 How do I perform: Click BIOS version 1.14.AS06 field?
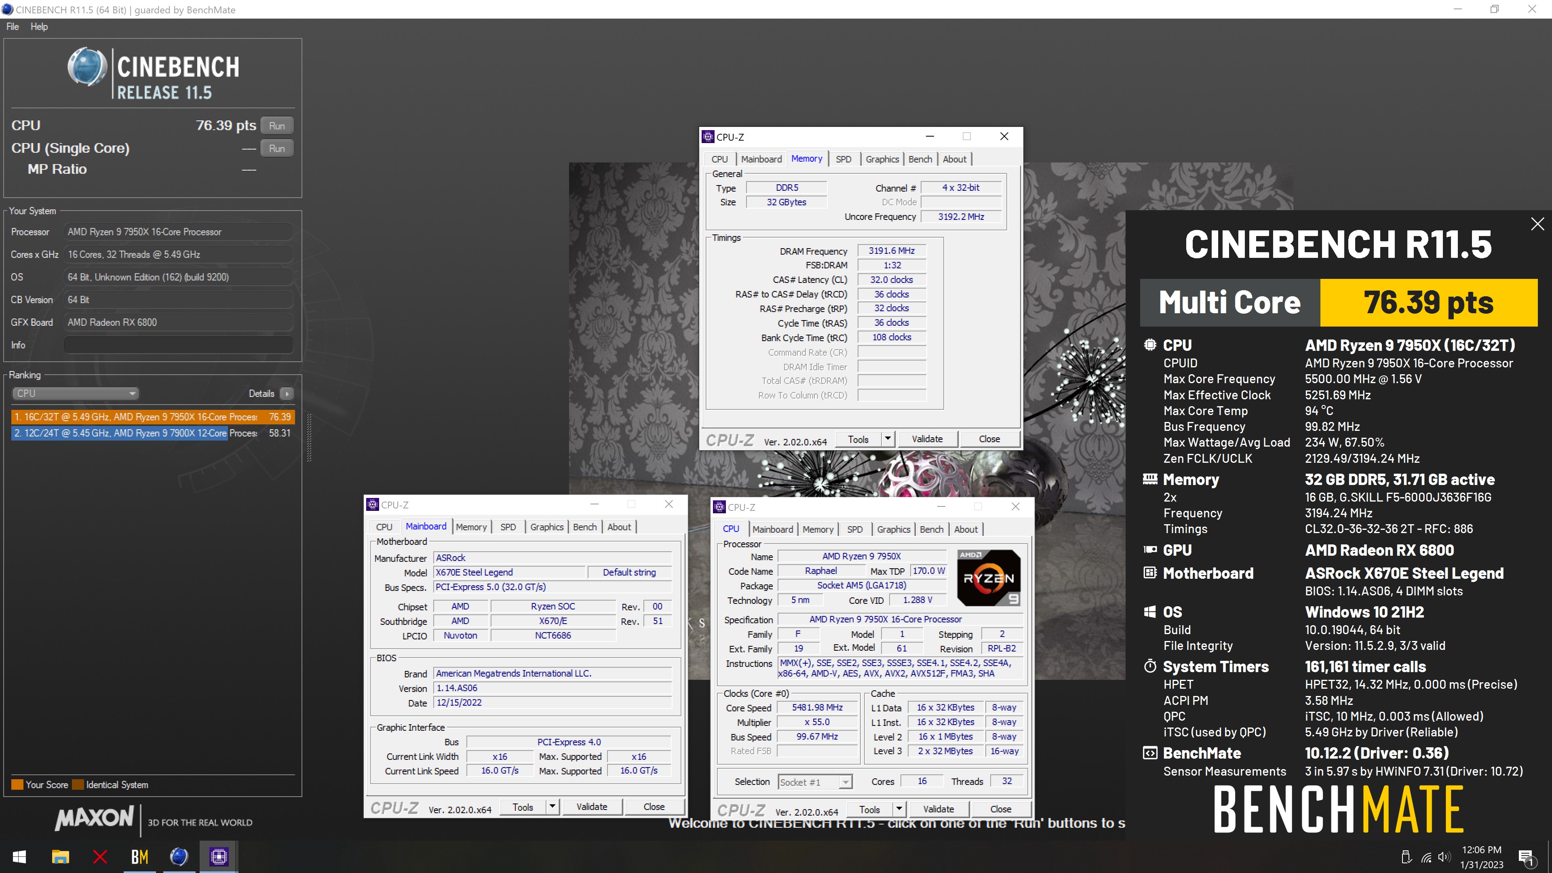click(x=552, y=688)
